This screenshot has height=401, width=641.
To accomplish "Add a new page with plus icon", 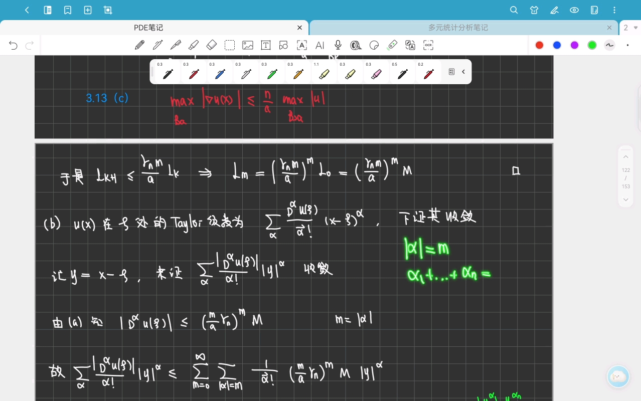I will (x=88, y=10).
